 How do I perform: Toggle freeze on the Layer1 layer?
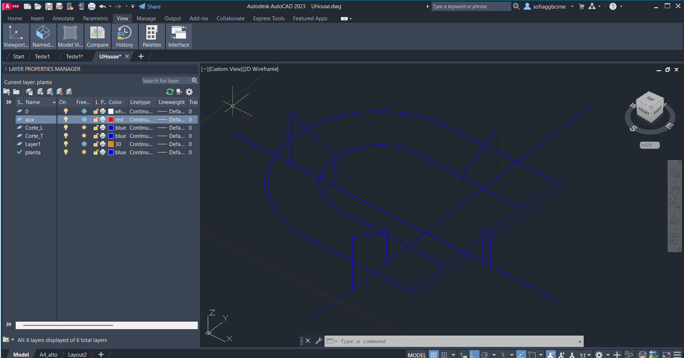point(84,144)
